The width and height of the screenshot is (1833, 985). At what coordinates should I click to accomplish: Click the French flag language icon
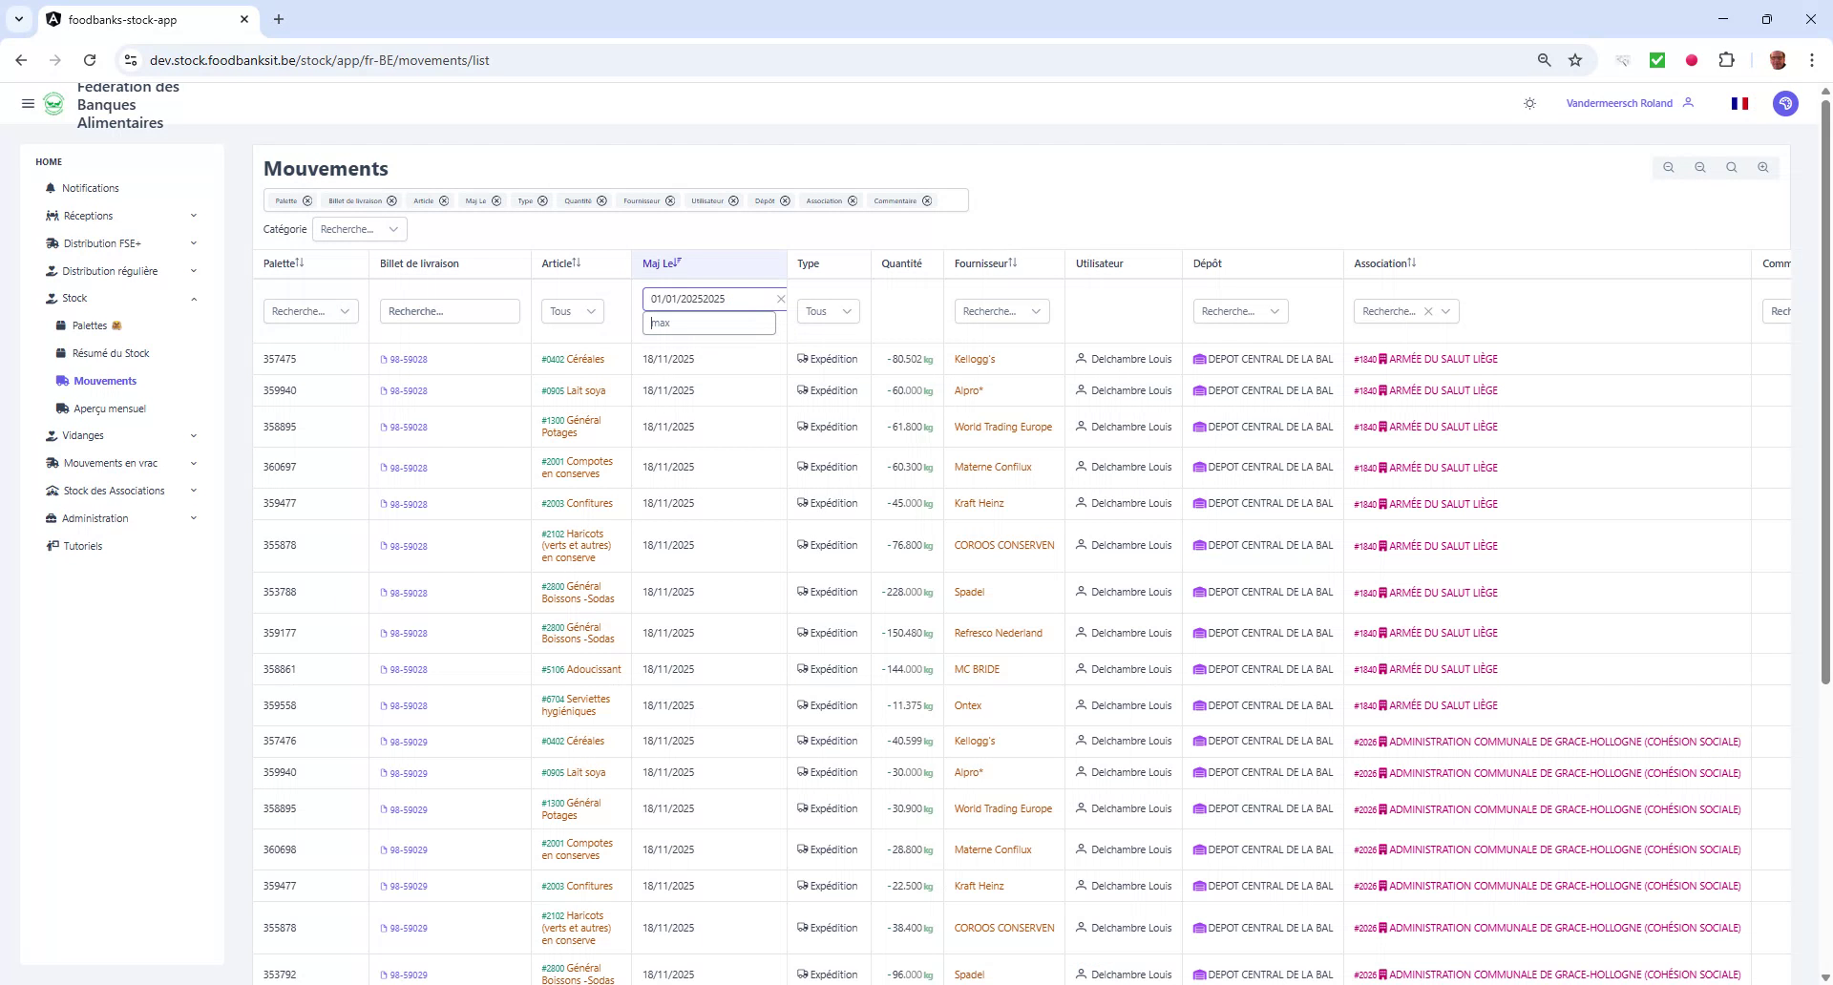click(1739, 103)
